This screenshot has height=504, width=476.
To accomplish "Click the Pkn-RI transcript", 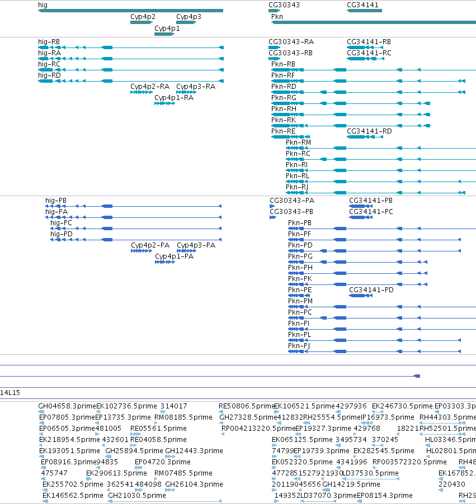I will click(x=381, y=170).
